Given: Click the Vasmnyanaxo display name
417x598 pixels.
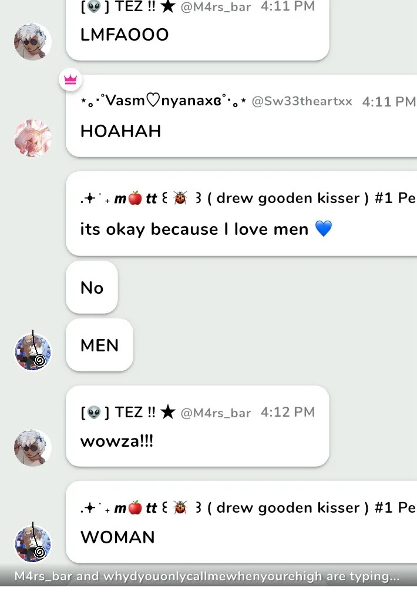Looking at the screenshot, I should coord(163,101).
